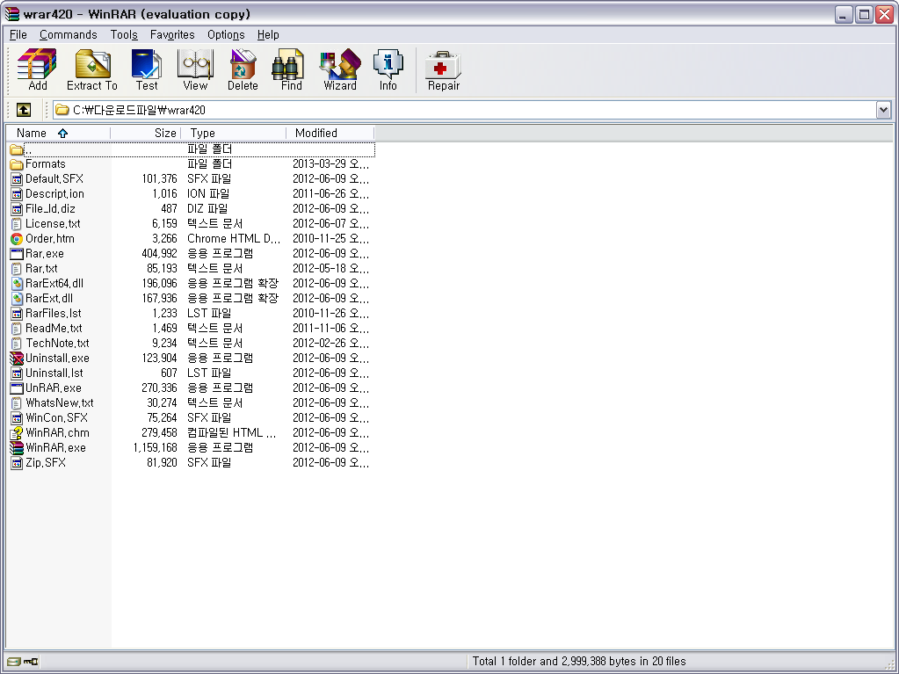
Task: Select Zip.SFX file name
Action: pyautogui.click(x=46, y=462)
